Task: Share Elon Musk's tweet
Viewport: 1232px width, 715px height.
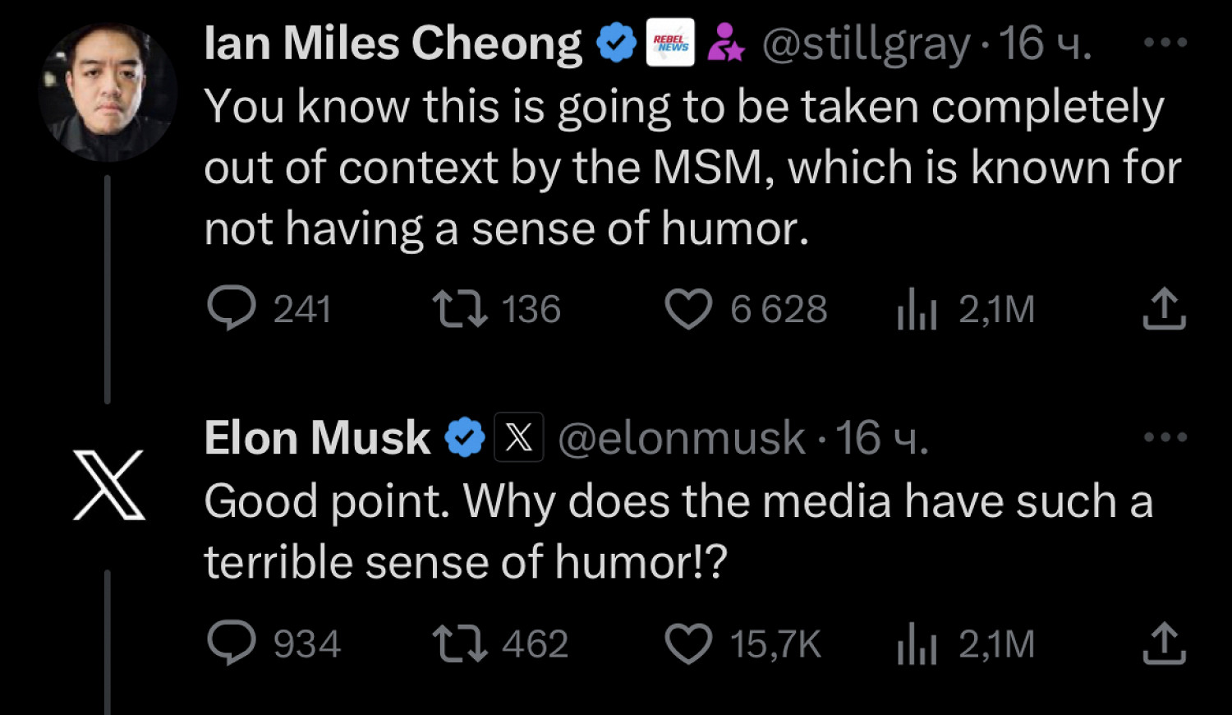Action: pos(1165,643)
